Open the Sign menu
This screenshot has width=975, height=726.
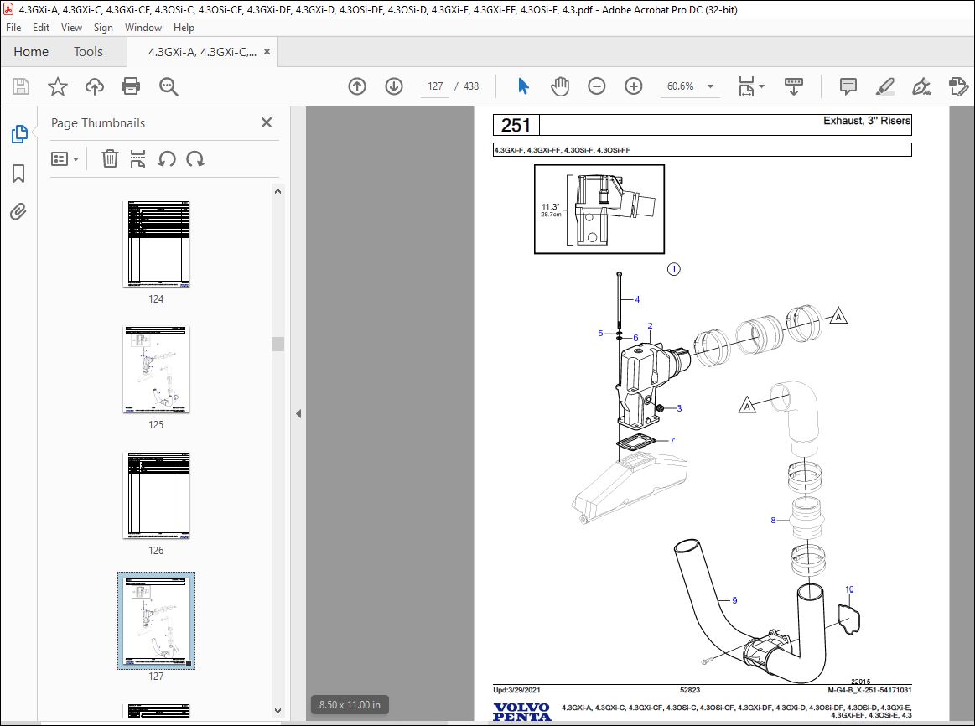[x=103, y=28]
